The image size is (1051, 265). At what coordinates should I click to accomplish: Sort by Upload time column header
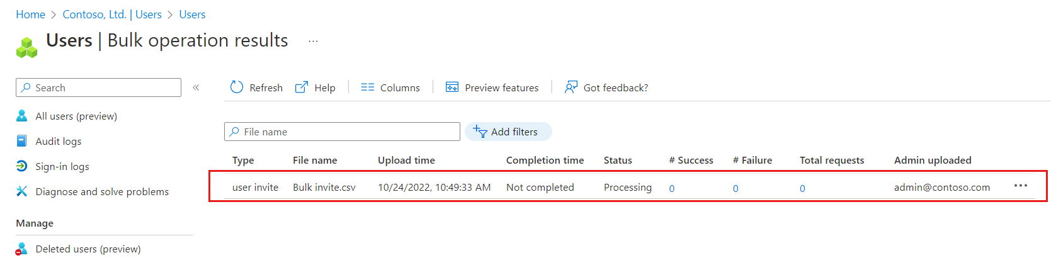(x=406, y=161)
